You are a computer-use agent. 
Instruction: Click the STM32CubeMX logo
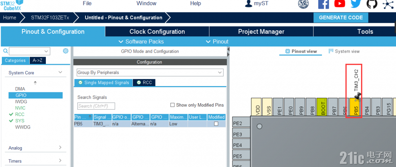coord(12,5)
